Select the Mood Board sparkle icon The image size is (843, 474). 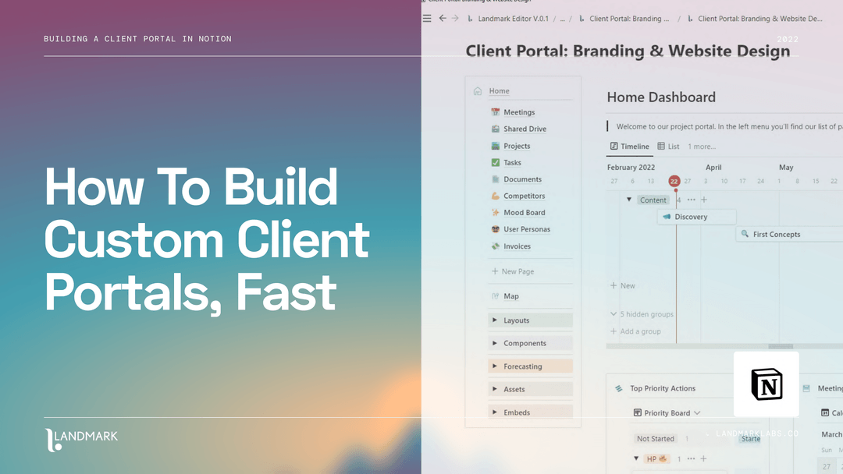tap(495, 212)
